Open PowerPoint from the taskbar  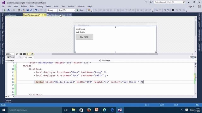(x=97, y=110)
